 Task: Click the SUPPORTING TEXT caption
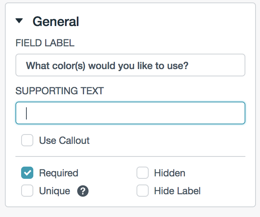(x=60, y=91)
